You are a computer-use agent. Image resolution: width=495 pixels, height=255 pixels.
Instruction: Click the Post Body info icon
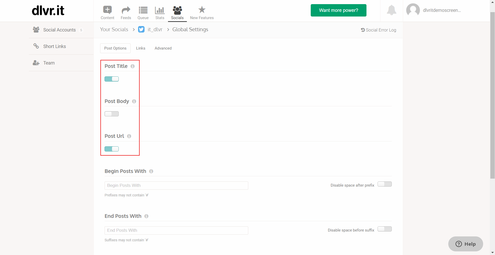click(x=134, y=101)
